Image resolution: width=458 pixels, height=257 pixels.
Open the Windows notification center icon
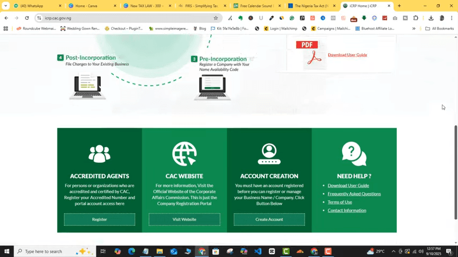[449, 251]
